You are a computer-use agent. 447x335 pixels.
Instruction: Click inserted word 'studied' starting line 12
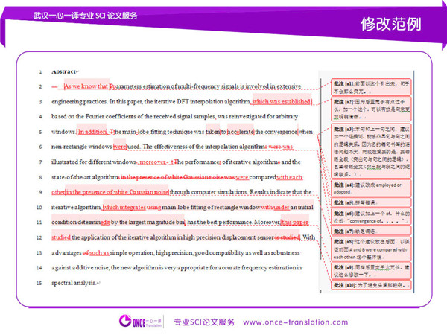(x=61, y=237)
